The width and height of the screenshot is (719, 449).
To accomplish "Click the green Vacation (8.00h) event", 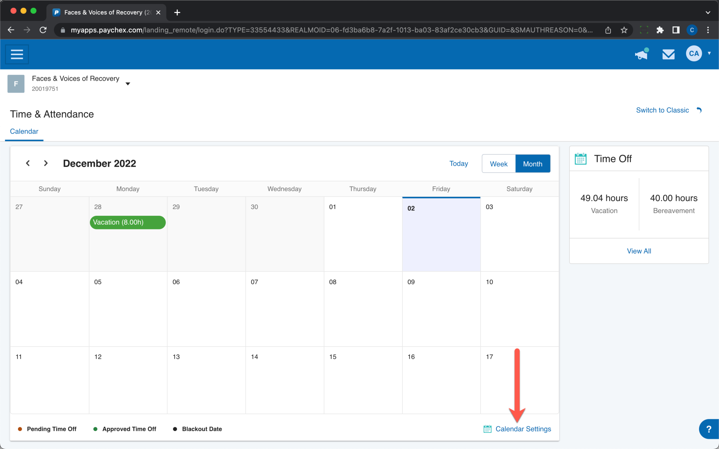I will (127, 222).
